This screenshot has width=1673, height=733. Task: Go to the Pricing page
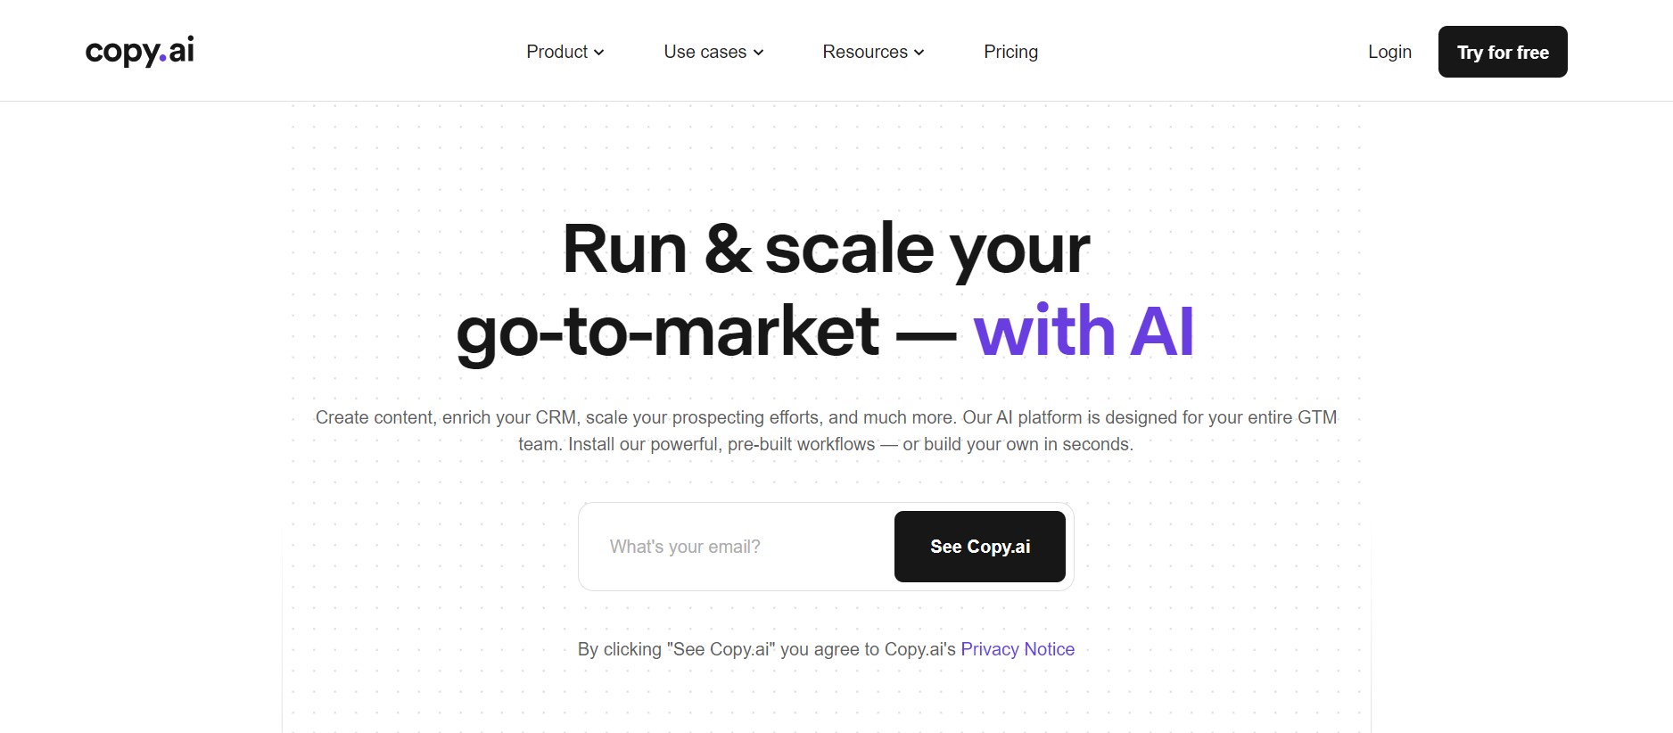[x=1010, y=52]
